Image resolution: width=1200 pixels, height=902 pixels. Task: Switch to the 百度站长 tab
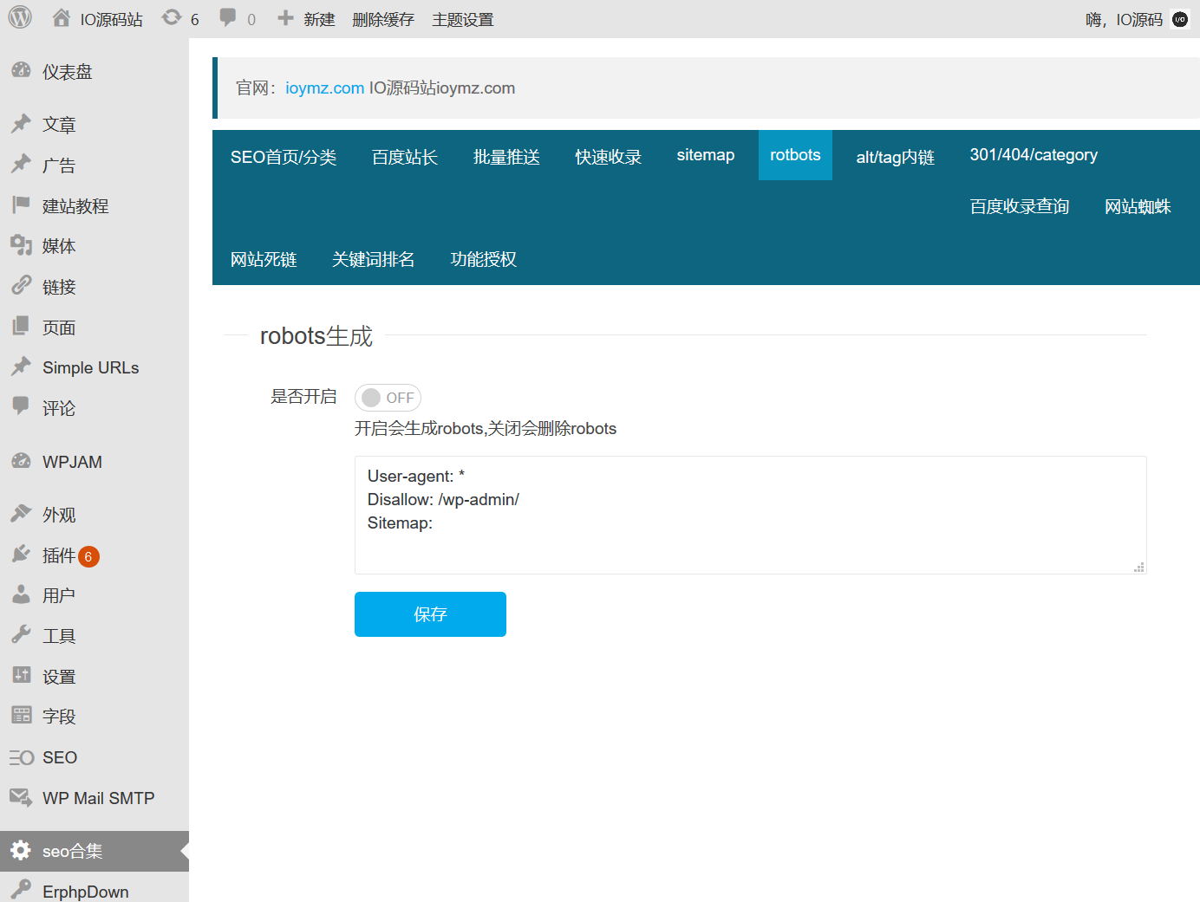coord(404,157)
